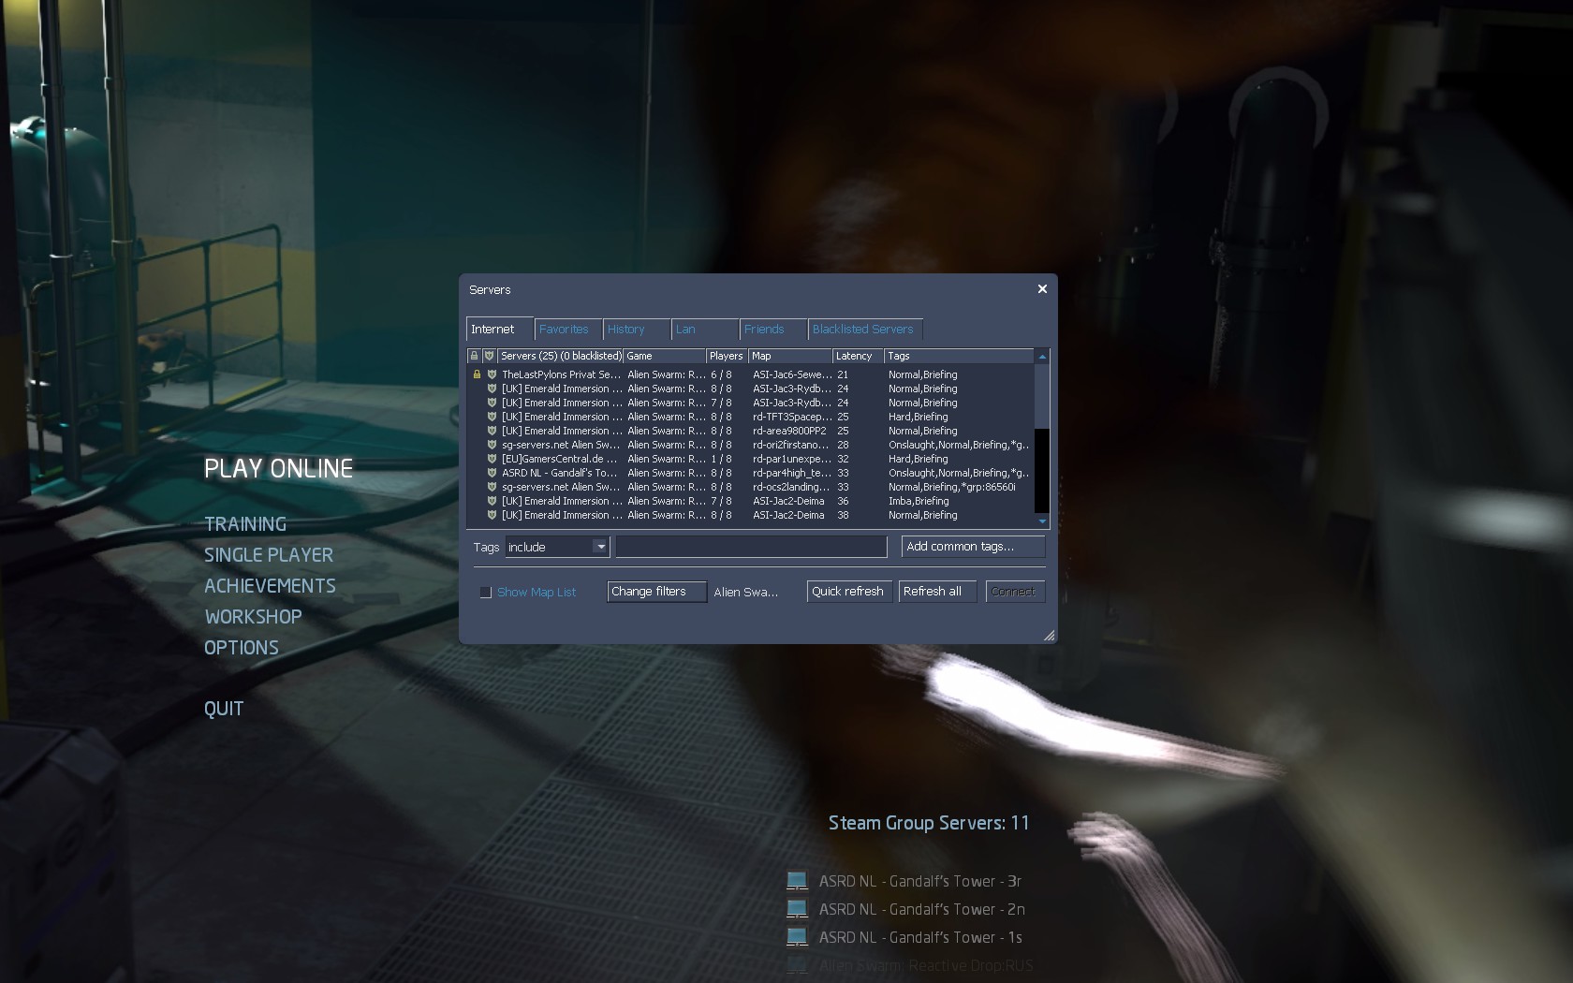
Task: Open the Training menu item
Action: pos(245,524)
